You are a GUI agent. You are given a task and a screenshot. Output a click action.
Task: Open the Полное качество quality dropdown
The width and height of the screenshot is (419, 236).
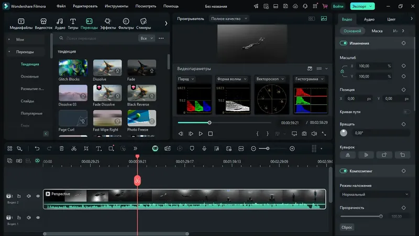coord(229,18)
